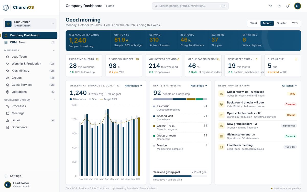
Task: Click the gold Oct bar in attendance chart
Action: click(x=139, y=147)
